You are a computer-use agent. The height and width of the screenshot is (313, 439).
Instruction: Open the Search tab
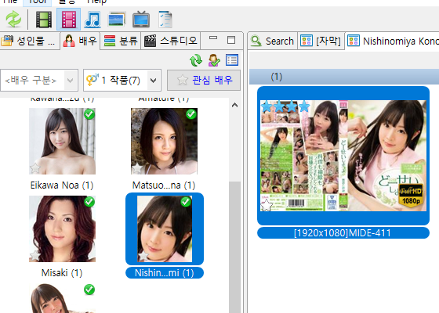tap(273, 41)
